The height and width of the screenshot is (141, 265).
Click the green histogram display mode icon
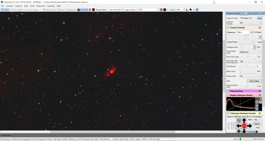click(x=257, y=99)
